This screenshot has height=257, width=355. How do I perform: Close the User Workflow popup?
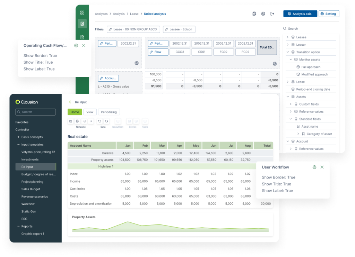[322, 167]
